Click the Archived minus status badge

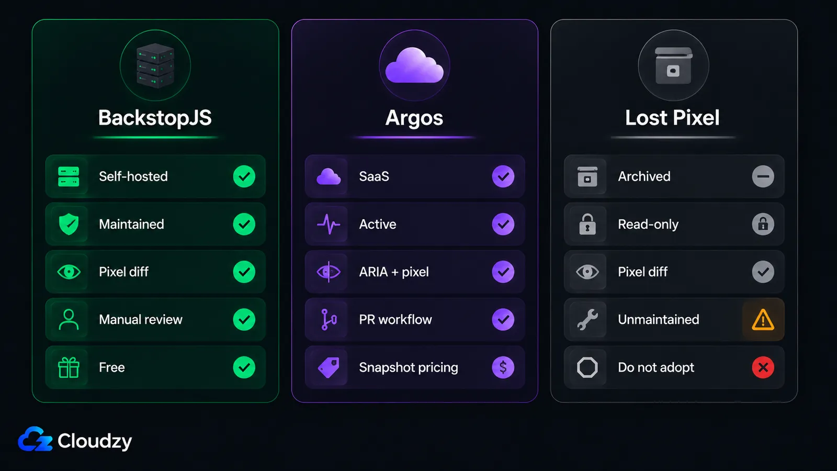click(x=763, y=176)
